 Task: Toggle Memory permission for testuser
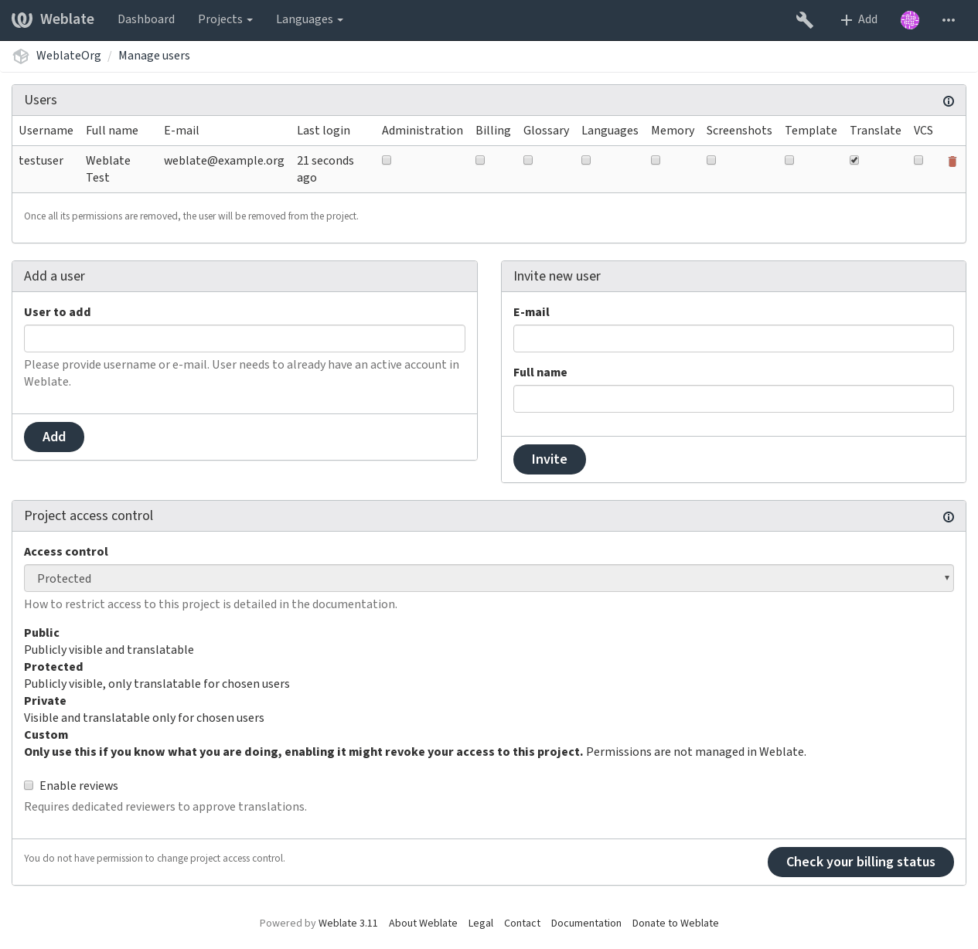[656, 160]
